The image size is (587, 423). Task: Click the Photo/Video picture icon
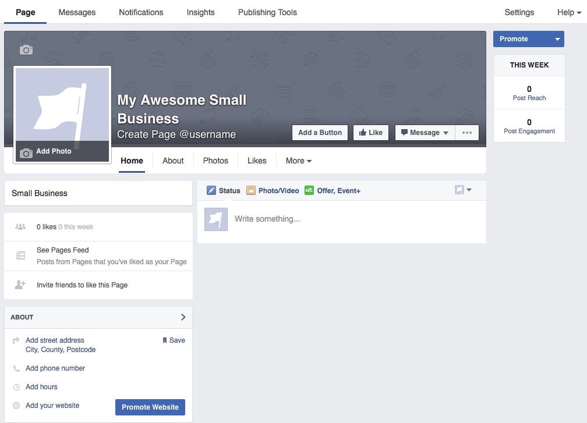pos(251,190)
